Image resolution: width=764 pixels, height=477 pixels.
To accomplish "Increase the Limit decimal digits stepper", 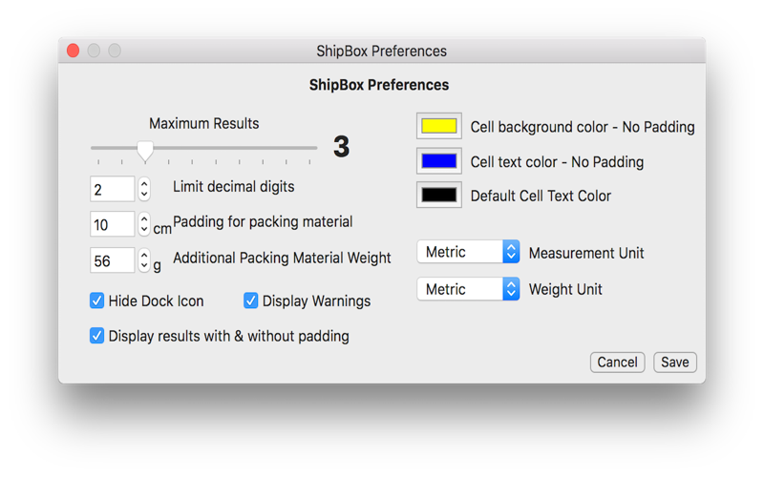I will [x=144, y=184].
